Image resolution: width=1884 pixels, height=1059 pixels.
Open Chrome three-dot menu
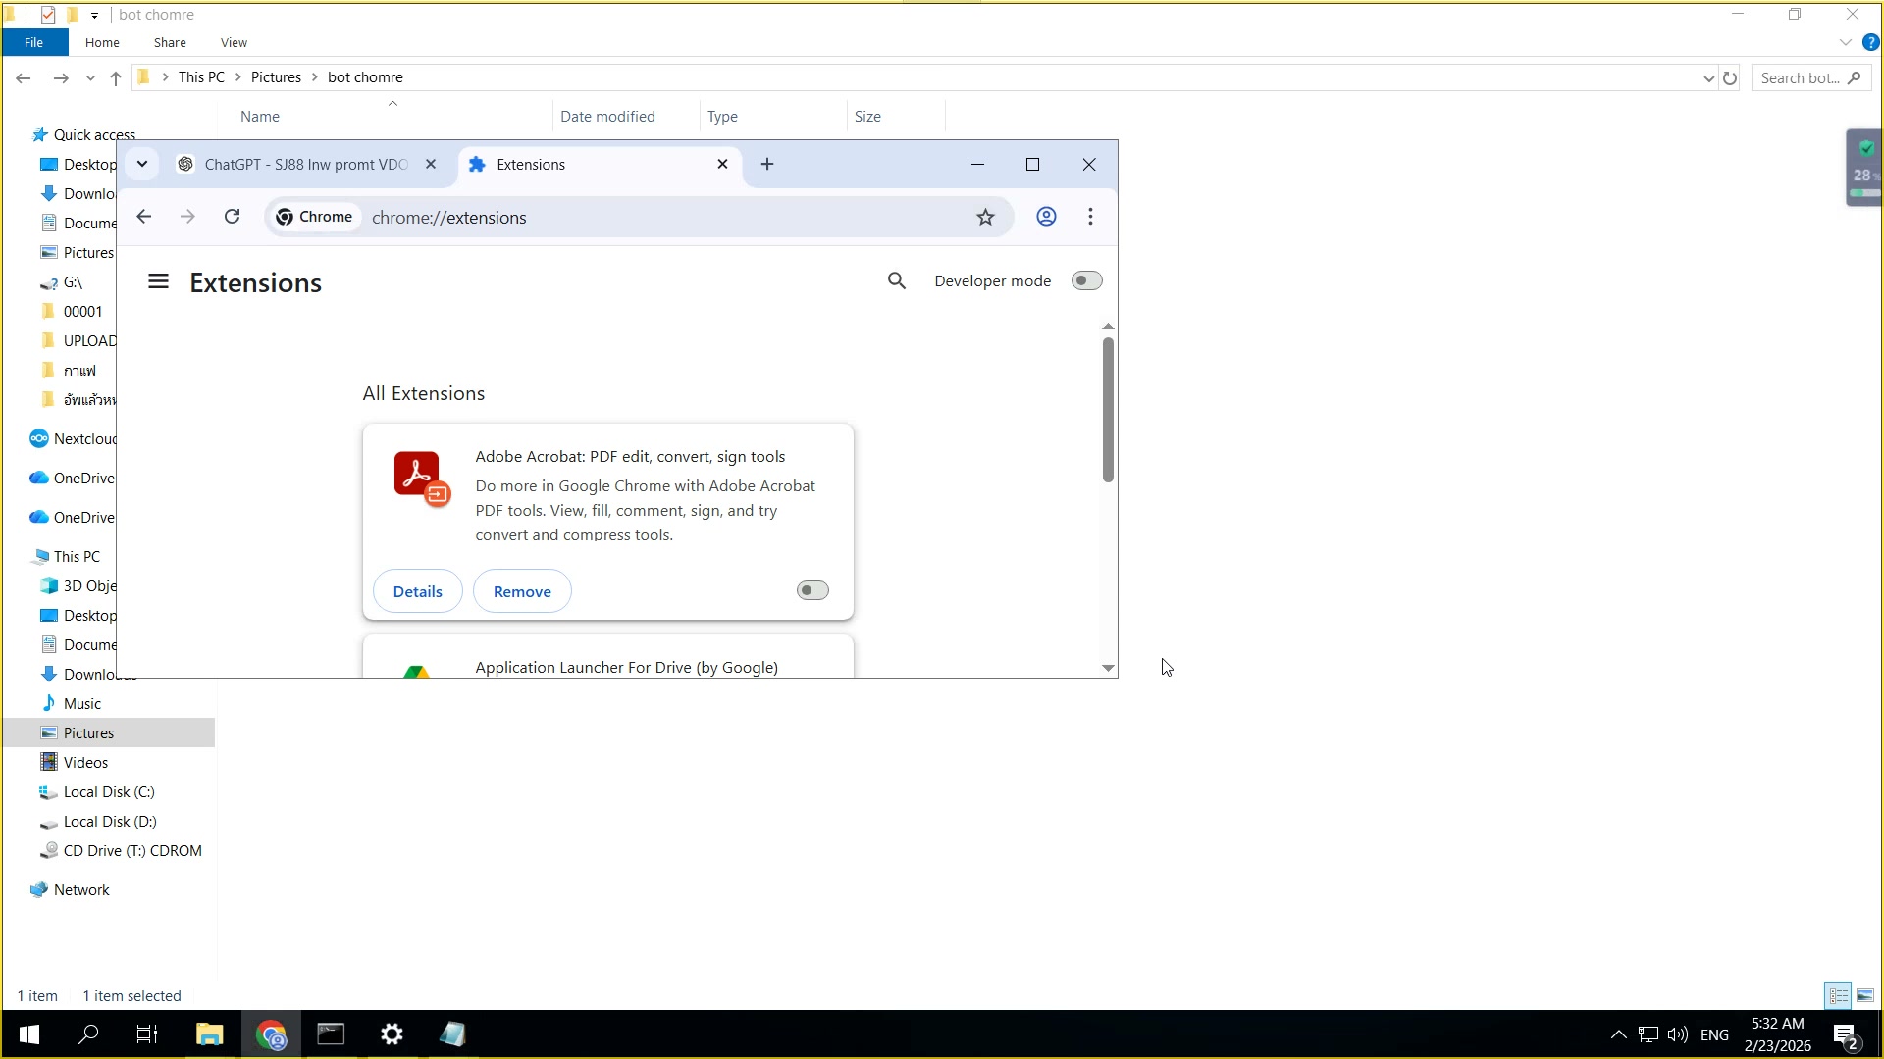point(1090,217)
